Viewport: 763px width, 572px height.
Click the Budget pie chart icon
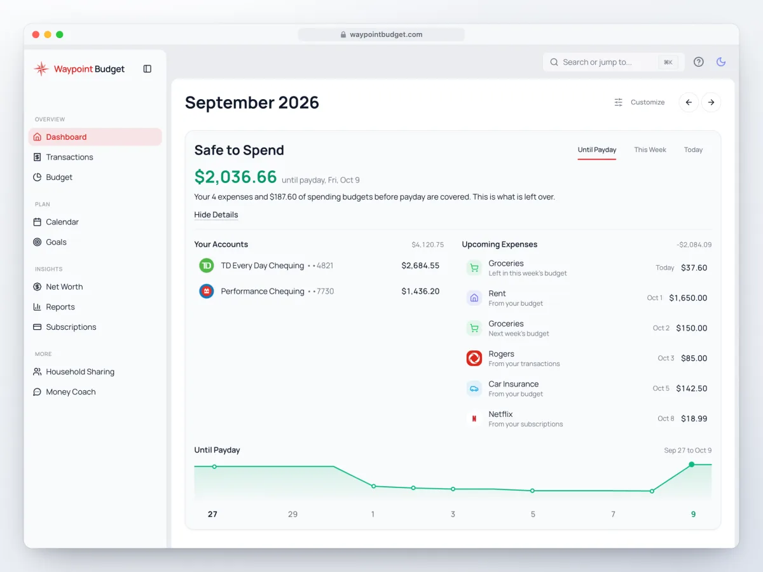click(x=37, y=177)
